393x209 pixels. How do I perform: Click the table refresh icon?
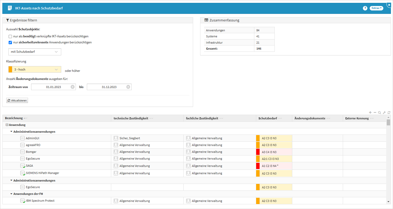(389, 112)
